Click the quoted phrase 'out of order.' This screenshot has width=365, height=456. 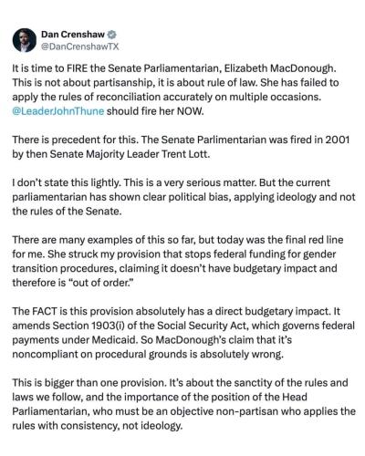99,283
